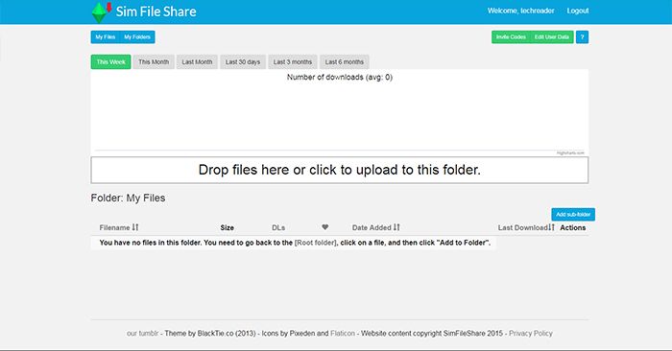This screenshot has height=351, width=672.
Task: Open the [Root folder] link
Action: [x=316, y=243]
